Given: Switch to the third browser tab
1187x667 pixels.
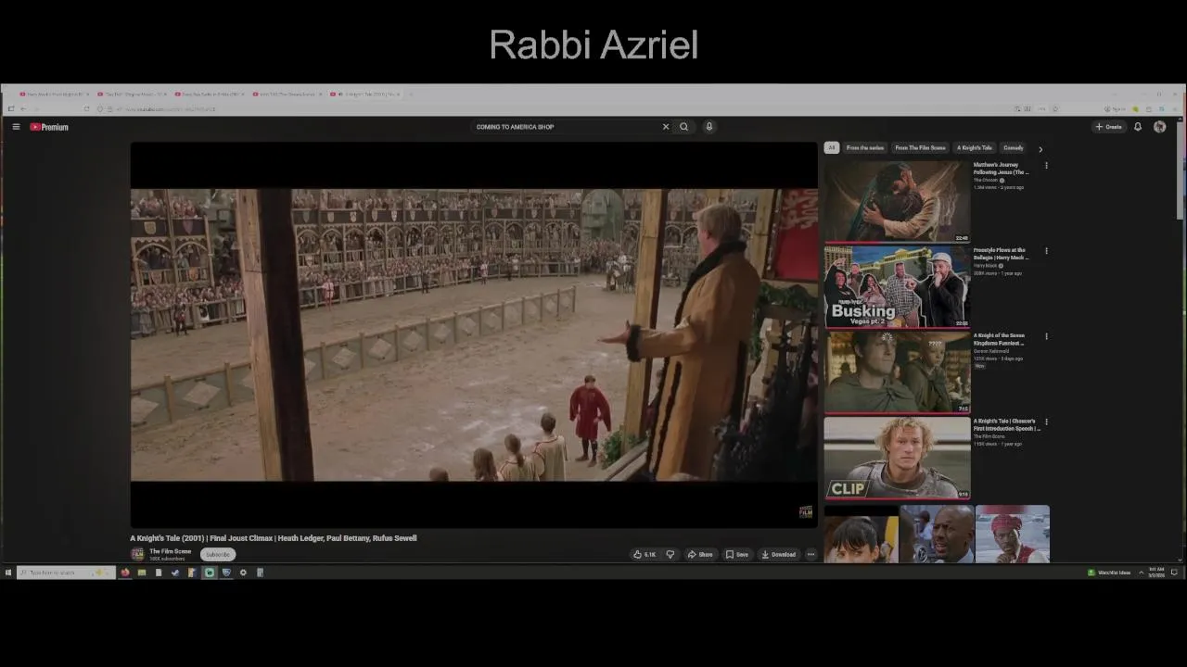Looking at the screenshot, I should coord(210,94).
